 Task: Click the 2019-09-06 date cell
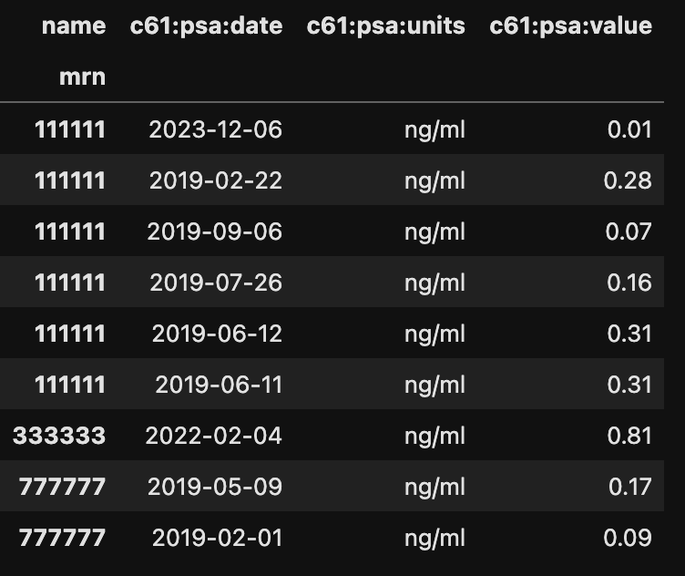pos(216,231)
